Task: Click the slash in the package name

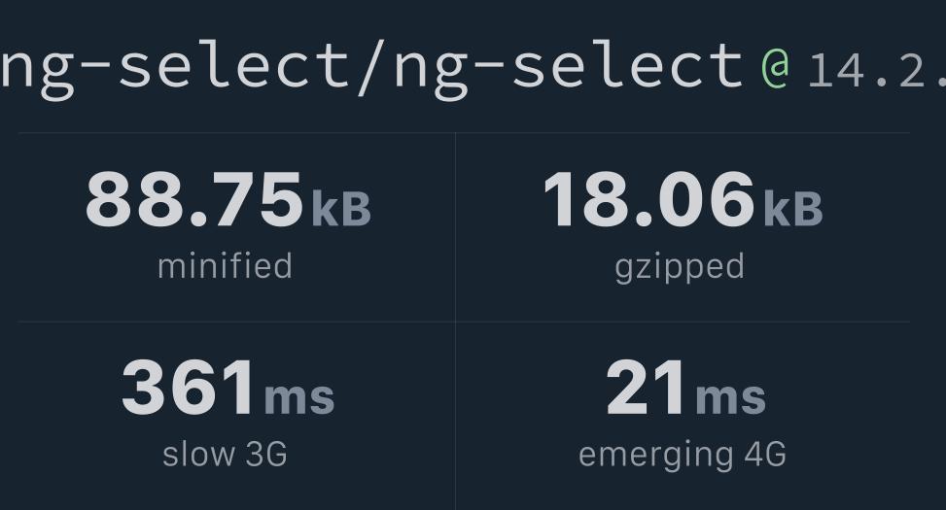Action: 371,65
